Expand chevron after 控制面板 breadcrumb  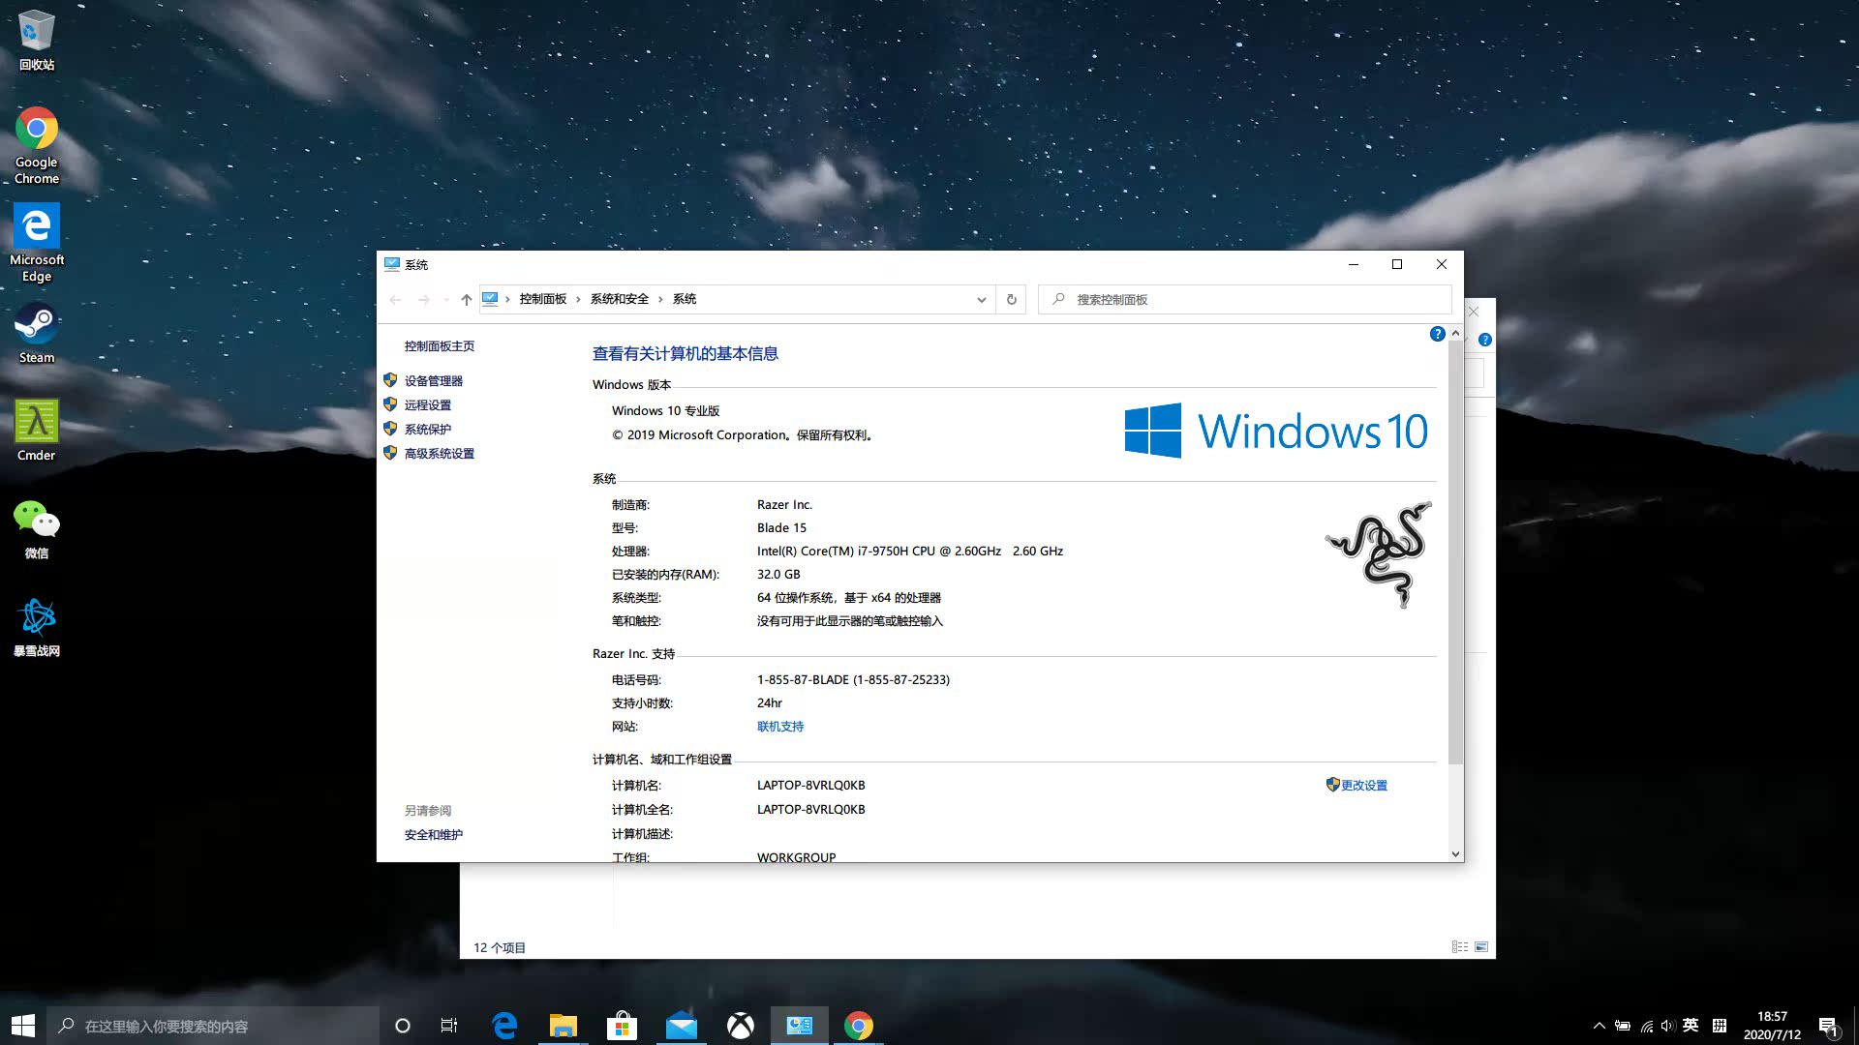pyautogui.click(x=578, y=299)
